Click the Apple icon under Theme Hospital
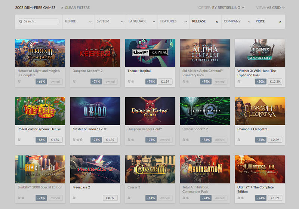This screenshot has height=209, width=299. pyautogui.click(x=132, y=82)
